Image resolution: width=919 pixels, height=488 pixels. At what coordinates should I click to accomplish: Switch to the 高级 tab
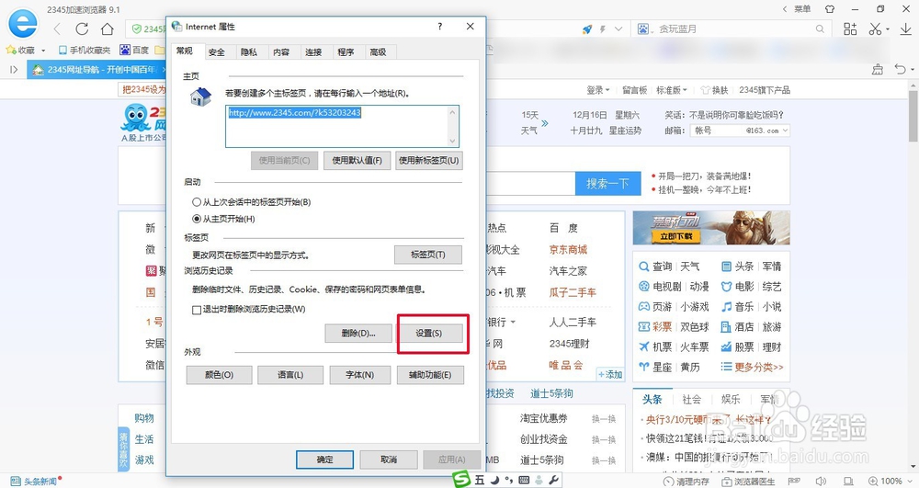pyautogui.click(x=378, y=52)
